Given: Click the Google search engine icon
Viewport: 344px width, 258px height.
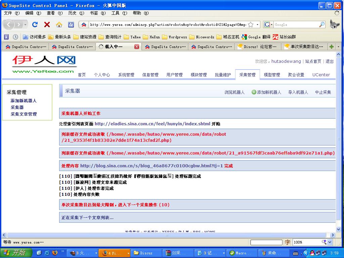Looking at the screenshot, I should coord(267,25).
